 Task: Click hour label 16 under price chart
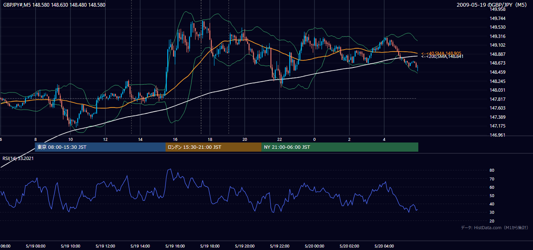tap(175, 140)
